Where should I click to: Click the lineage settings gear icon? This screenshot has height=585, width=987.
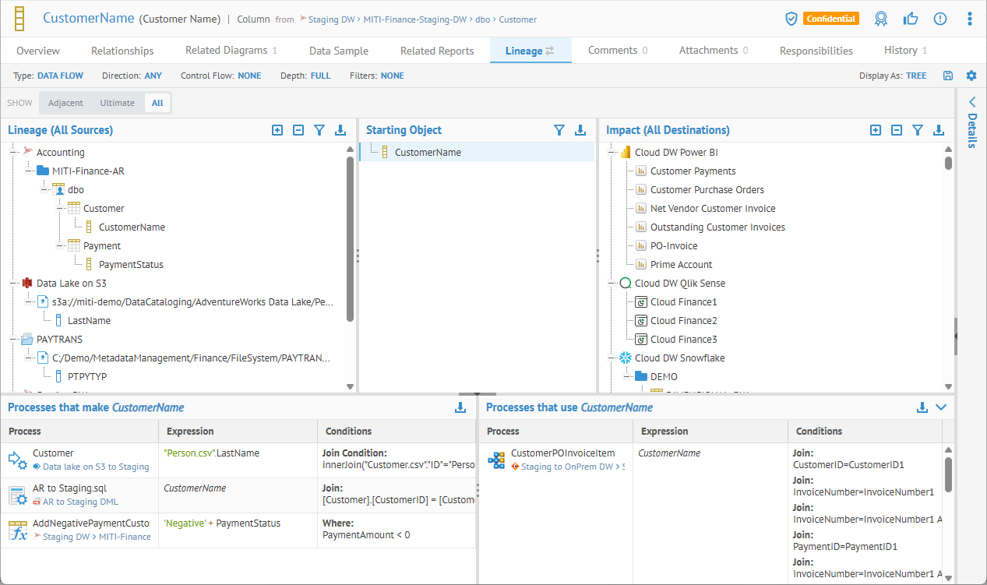[971, 76]
